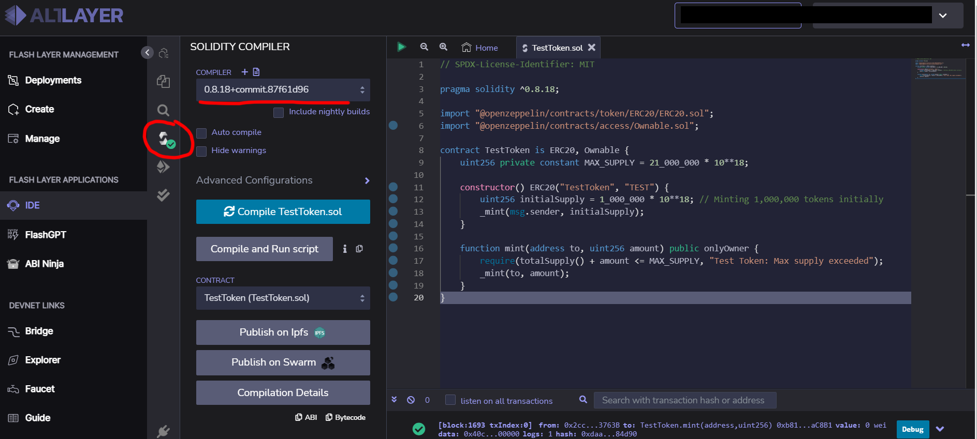Switch to the Home tab

(x=480, y=48)
